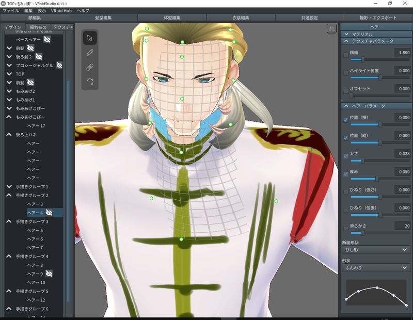The width and height of the screenshot is (413, 320).
Task: Collapse 手描きグループ3
Action: [9, 221]
